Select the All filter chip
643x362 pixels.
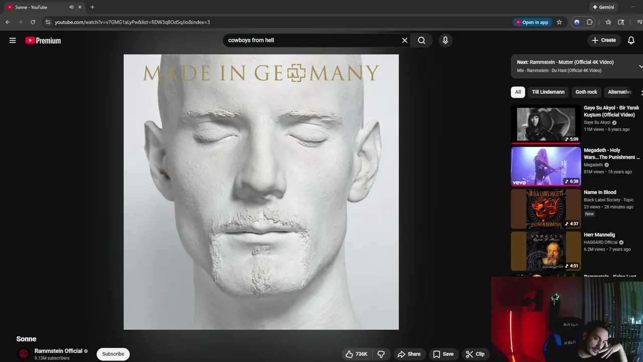[518, 92]
